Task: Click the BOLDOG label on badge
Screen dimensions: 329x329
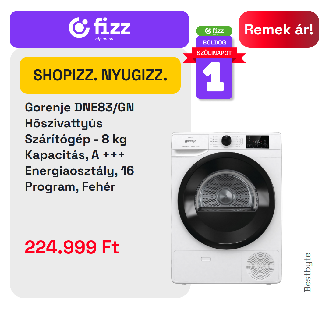Action: tap(214, 43)
